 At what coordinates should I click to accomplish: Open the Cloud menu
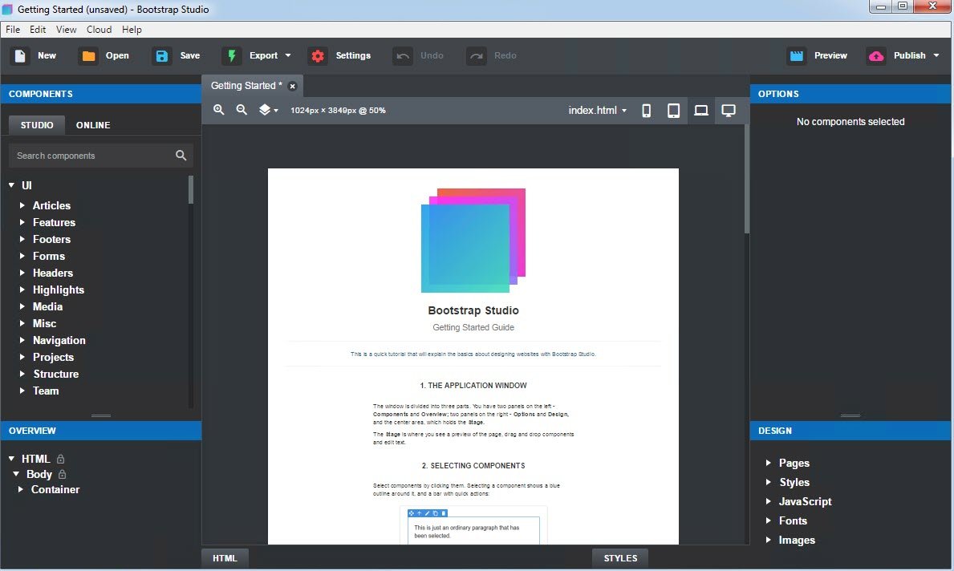coord(99,29)
